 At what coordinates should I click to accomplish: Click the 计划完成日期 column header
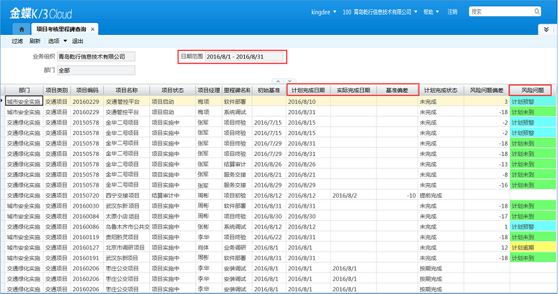pyautogui.click(x=308, y=91)
